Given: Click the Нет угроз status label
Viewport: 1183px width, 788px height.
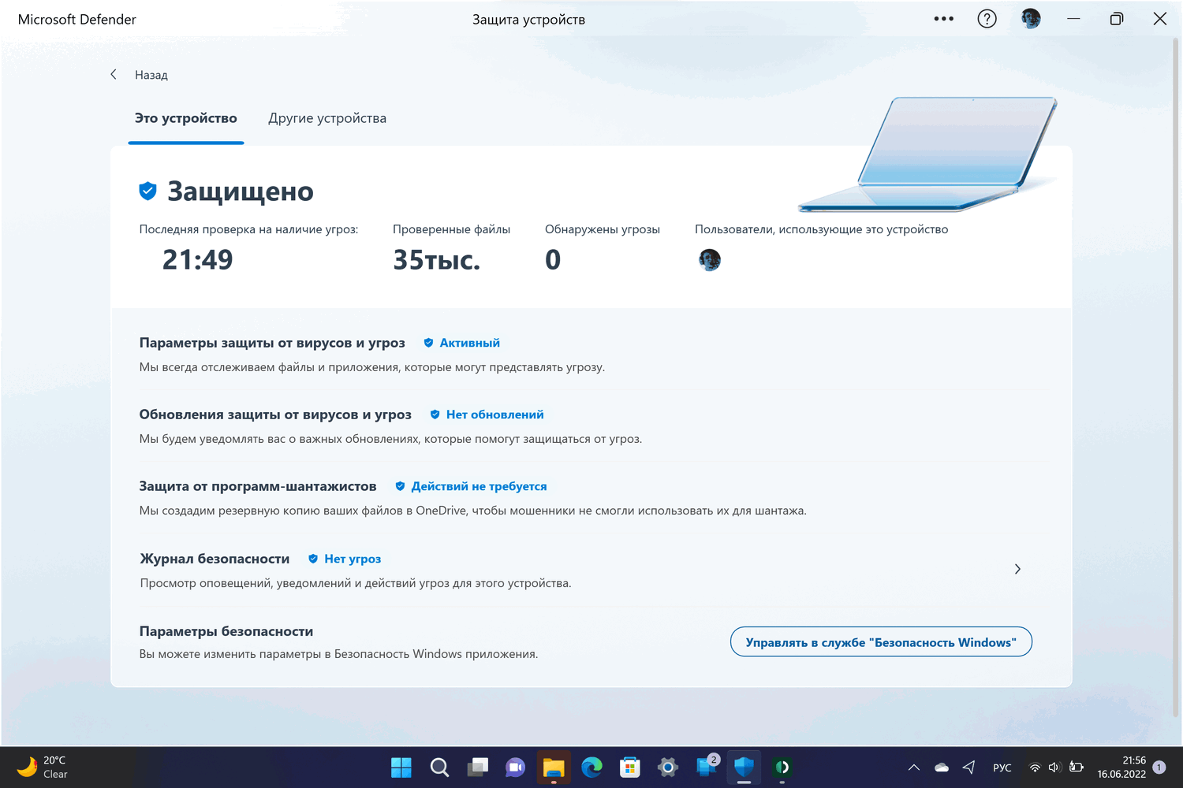Looking at the screenshot, I should (353, 559).
